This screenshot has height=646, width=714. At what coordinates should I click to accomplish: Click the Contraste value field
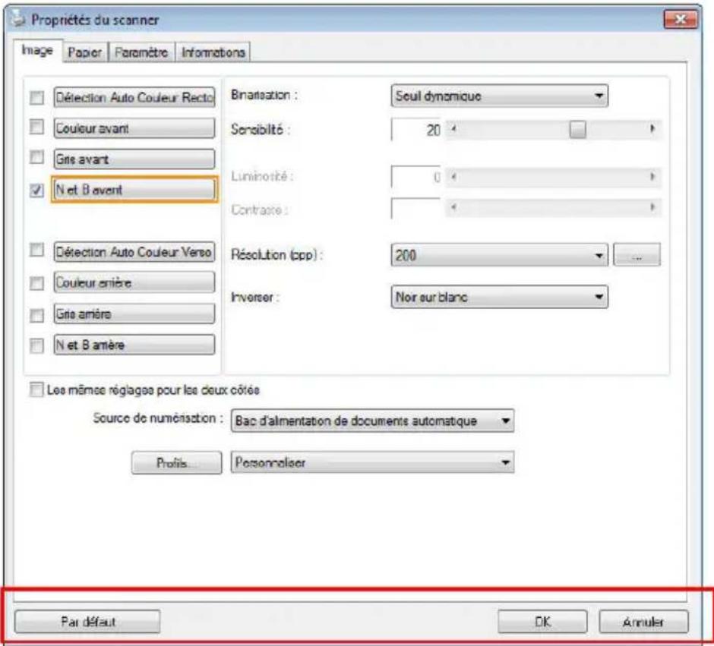tap(417, 208)
